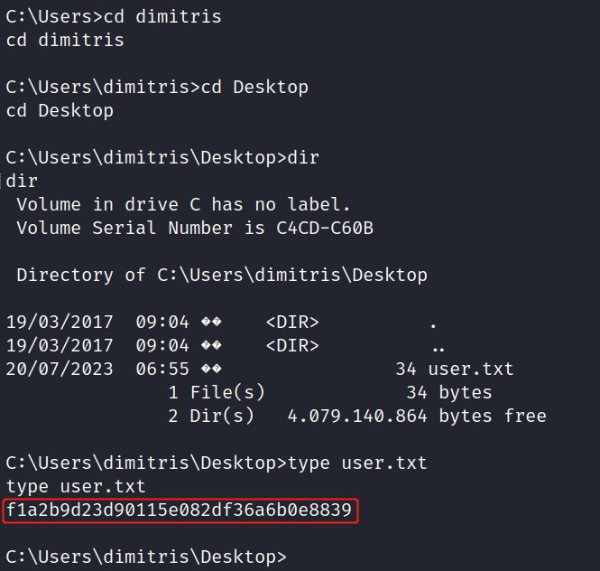Click the double-dot parent directory entry

438,346
